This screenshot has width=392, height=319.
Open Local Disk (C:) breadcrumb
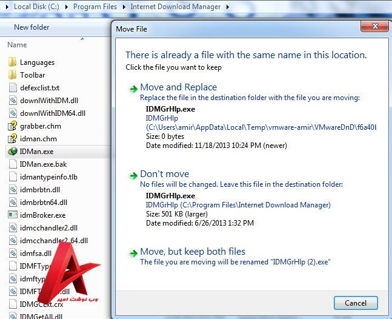coord(36,7)
